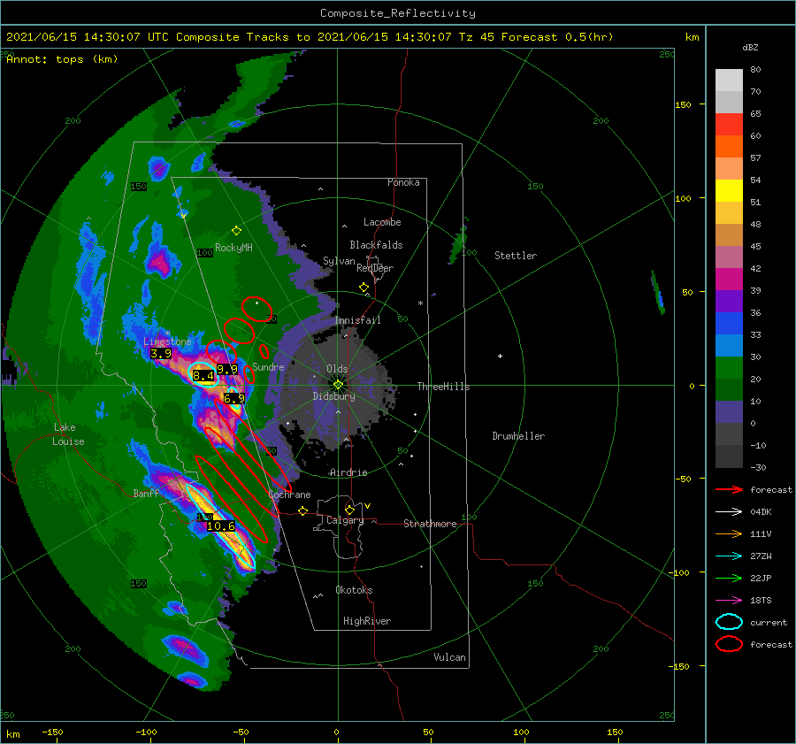796x744 pixels.
Task: Click the Blackfalds label
Action: (376, 245)
